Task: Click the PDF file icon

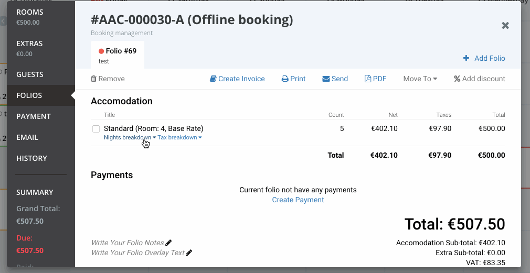Action: pyautogui.click(x=368, y=79)
